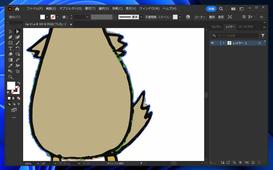273x170 pixels.
Task: Delete selected layer with trash icon
Action: [x=259, y=163]
